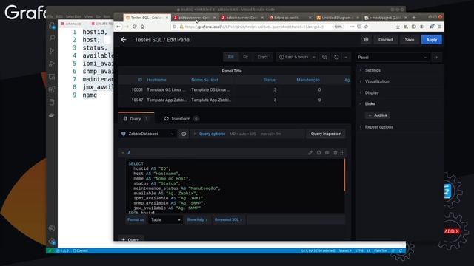Collapse query A row
474x266 pixels.
123,153
